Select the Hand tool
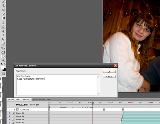160x124 pixels. tap(3, 57)
